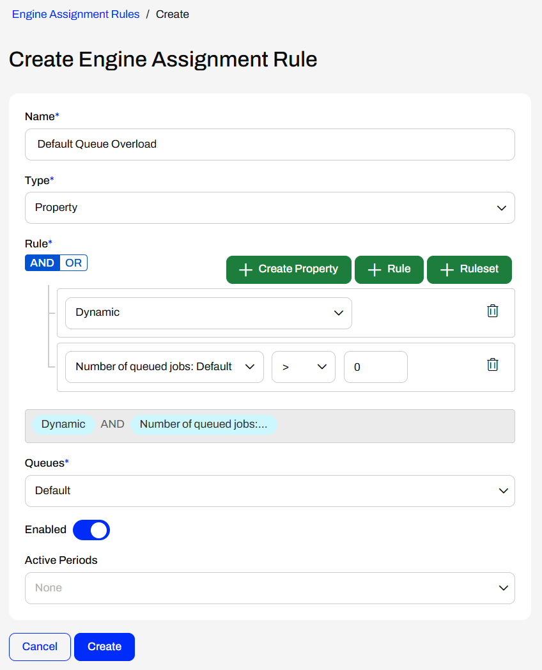Edit the Name field Default Queue Overload
This screenshot has width=542, height=670.
pyautogui.click(x=270, y=144)
